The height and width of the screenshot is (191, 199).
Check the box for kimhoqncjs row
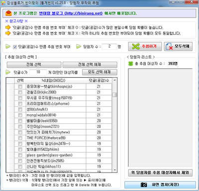[x=20, y=87]
